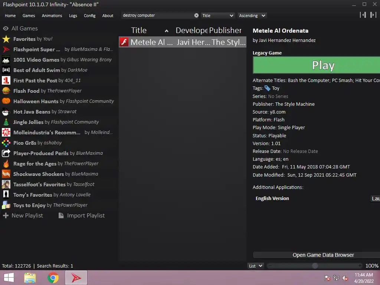
Task: Click the Version value 1.01
Action: click(276, 144)
